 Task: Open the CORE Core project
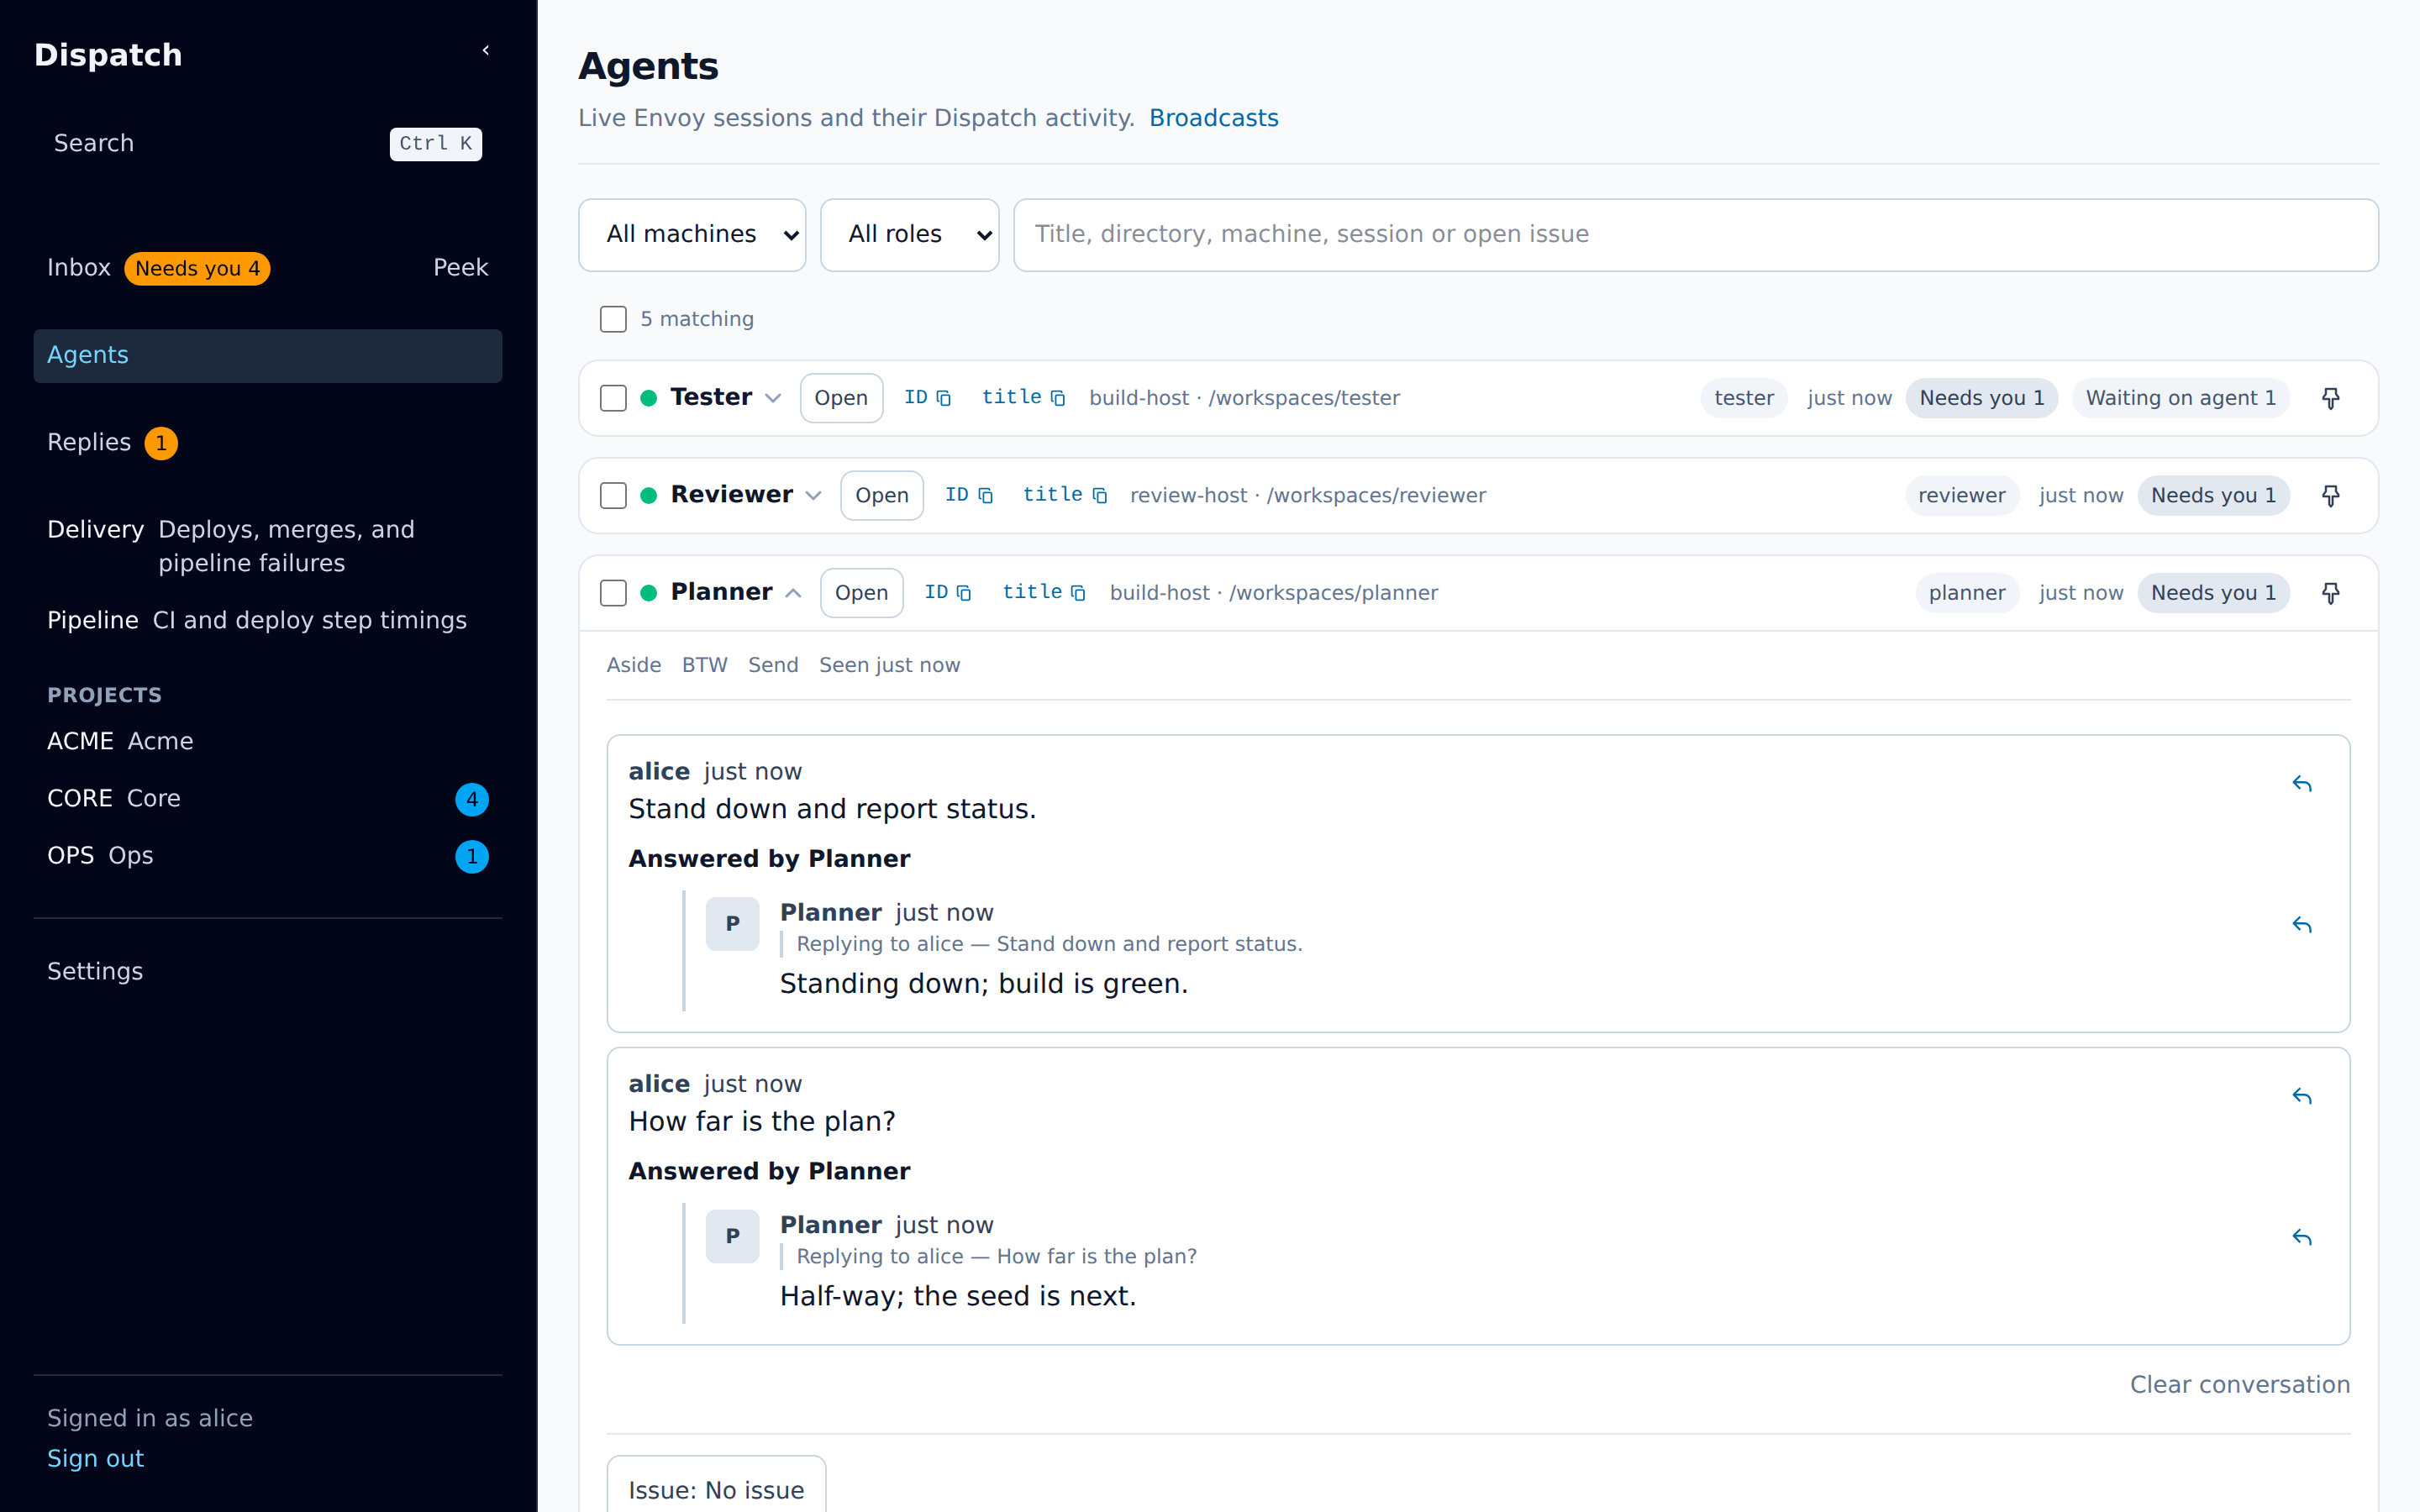pyautogui.click(x=267, y=799)
